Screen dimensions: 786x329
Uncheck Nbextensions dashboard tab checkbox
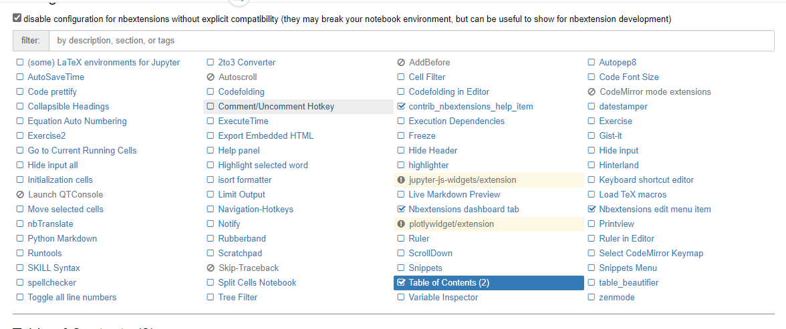pyautogui.click(x=400, y=209)
